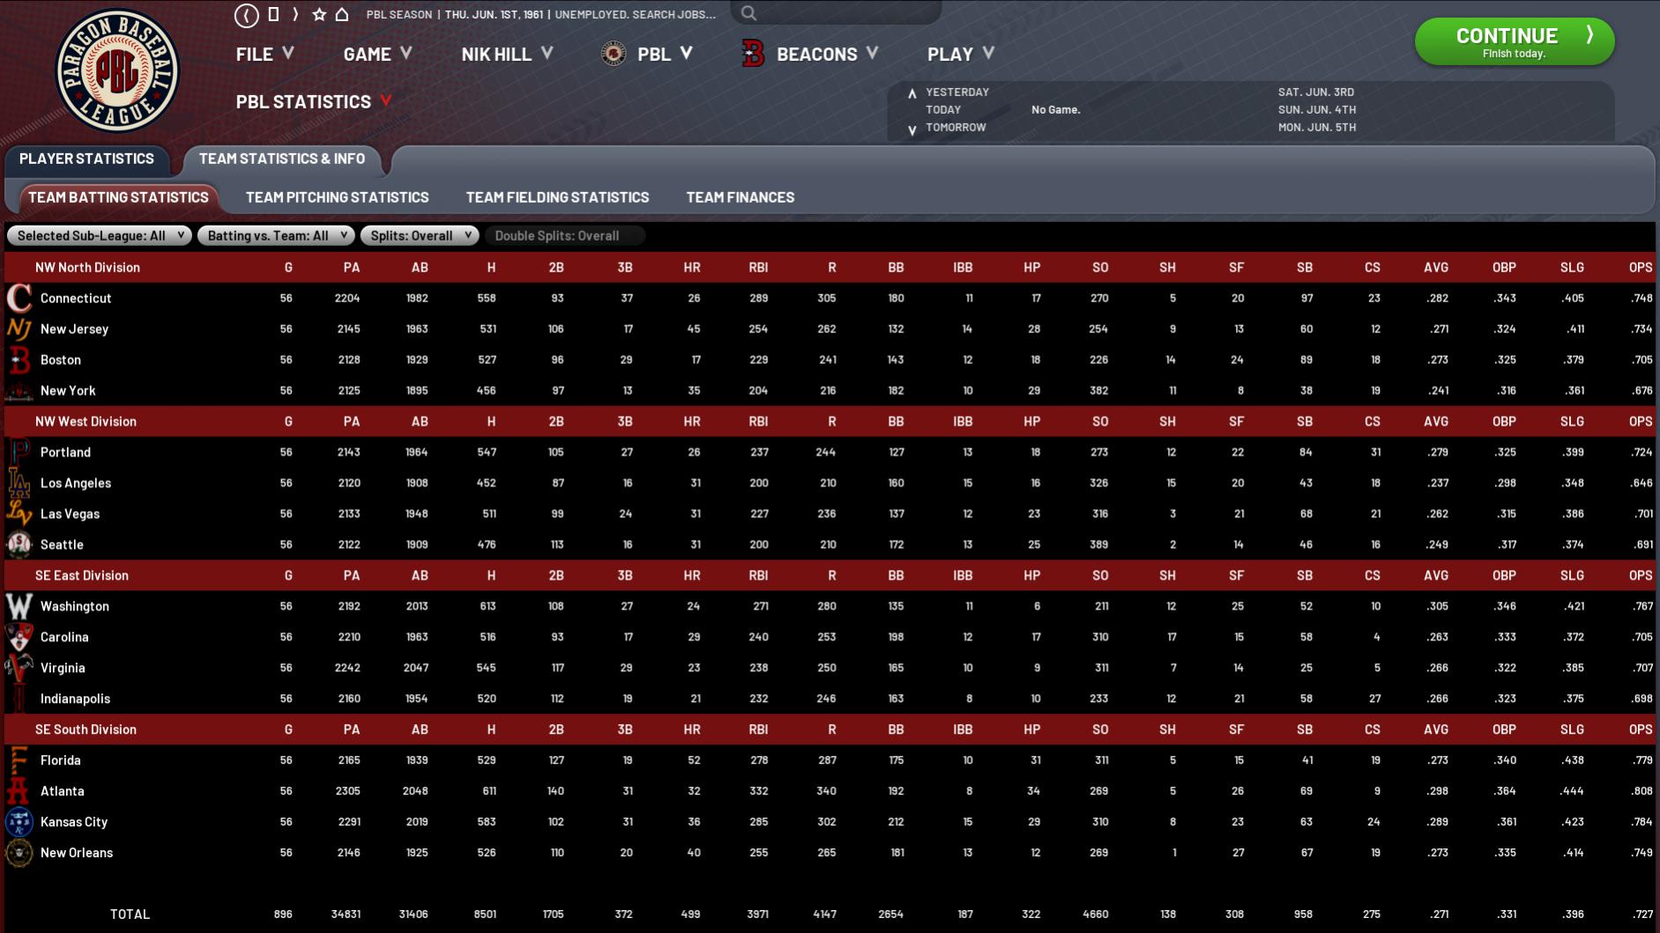This screenshot has width=1660, height=933.
Task: Sort table by the HR column header
Action: point(691,267)
